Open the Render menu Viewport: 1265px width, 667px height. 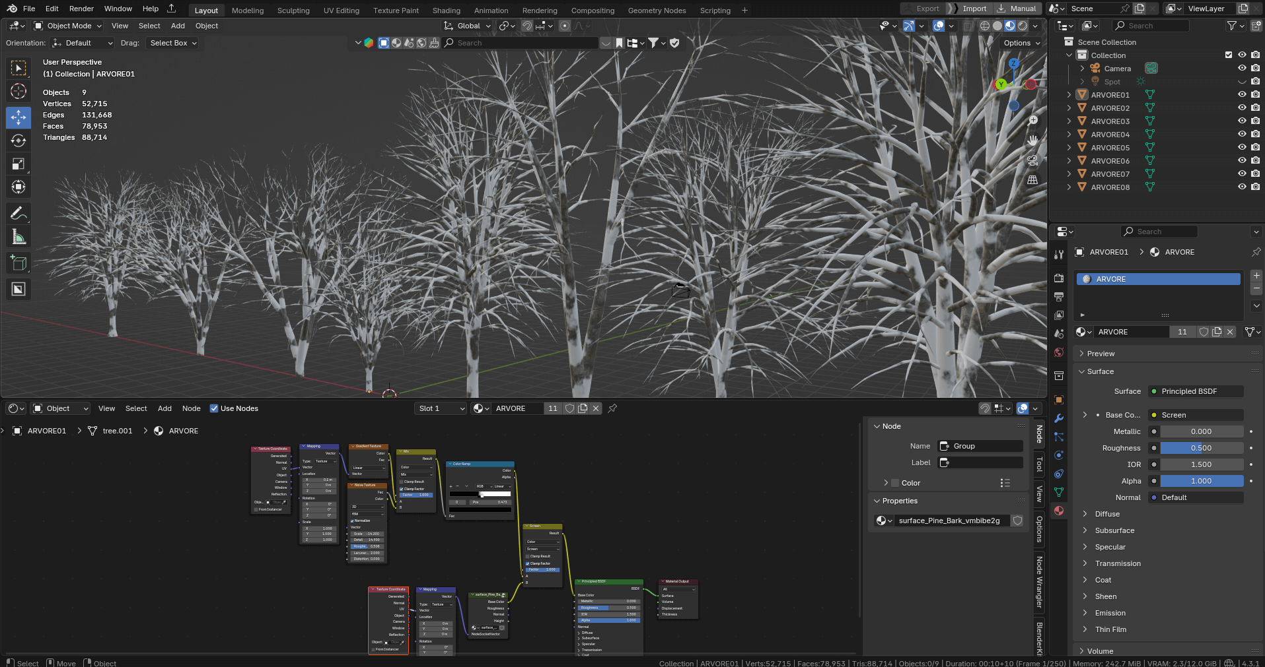(81, 9)
